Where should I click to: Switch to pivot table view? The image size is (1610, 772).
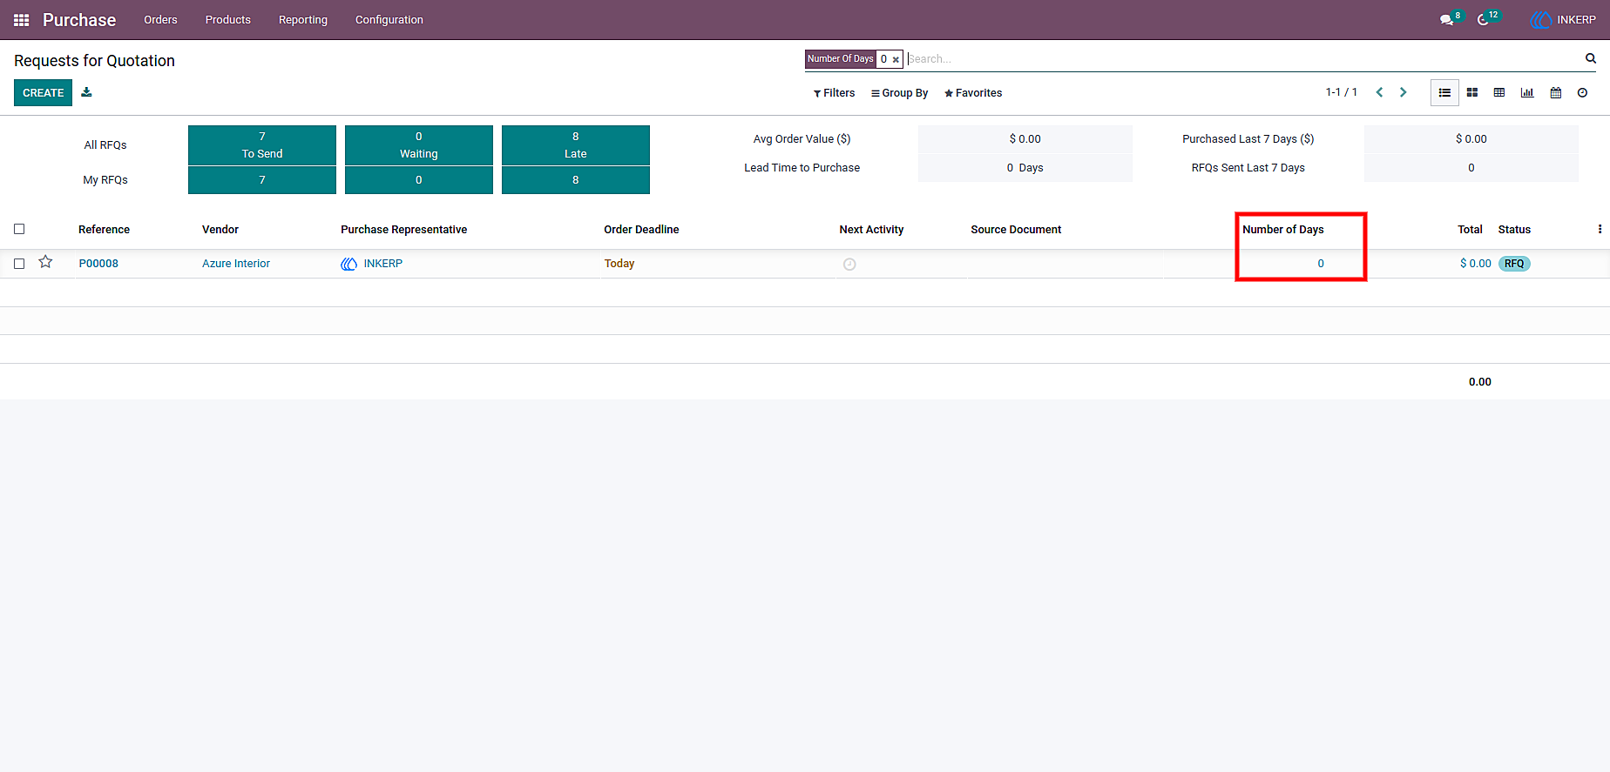(x=1499, y=92)
